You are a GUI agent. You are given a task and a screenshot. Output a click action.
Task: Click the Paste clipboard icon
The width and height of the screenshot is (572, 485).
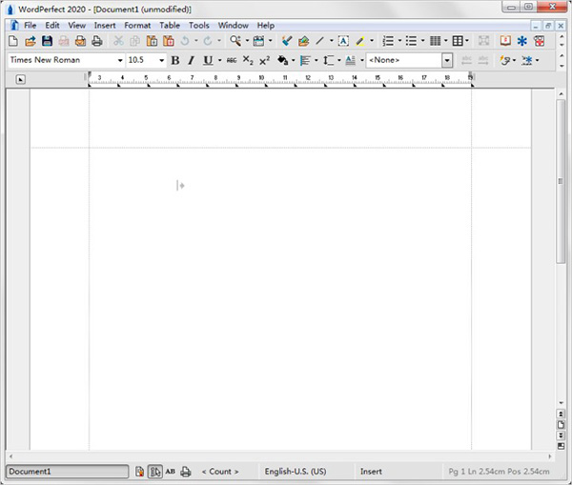click(x=152, y=41)
